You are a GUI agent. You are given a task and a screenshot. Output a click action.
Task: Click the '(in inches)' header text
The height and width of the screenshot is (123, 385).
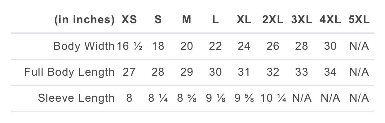[85, 20]
